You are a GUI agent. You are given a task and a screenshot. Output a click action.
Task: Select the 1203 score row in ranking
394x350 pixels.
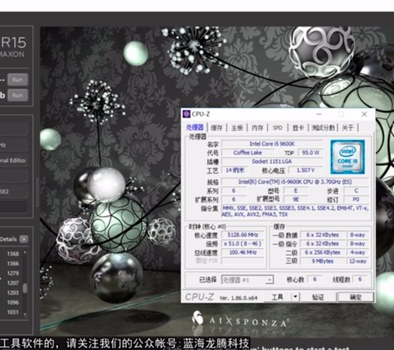pyautogui.click(x=13, y=293)
